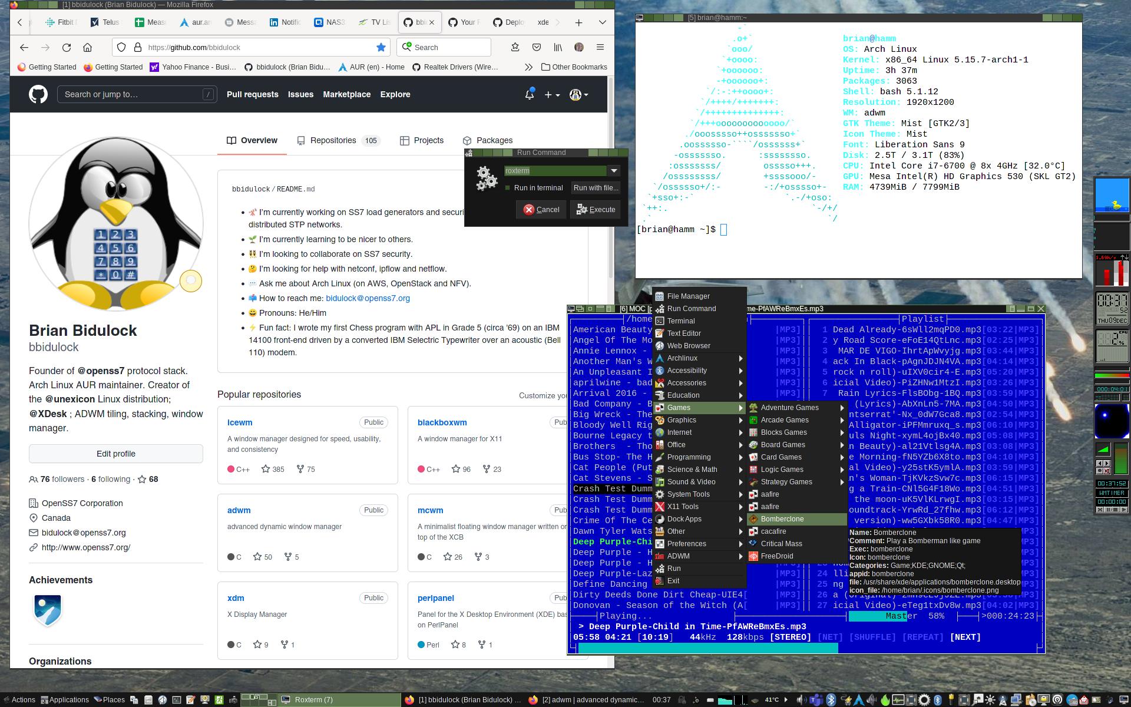The image size is (1131, 707).
Task: Click the Edit profile button
Action: click(x=116, y=454)
